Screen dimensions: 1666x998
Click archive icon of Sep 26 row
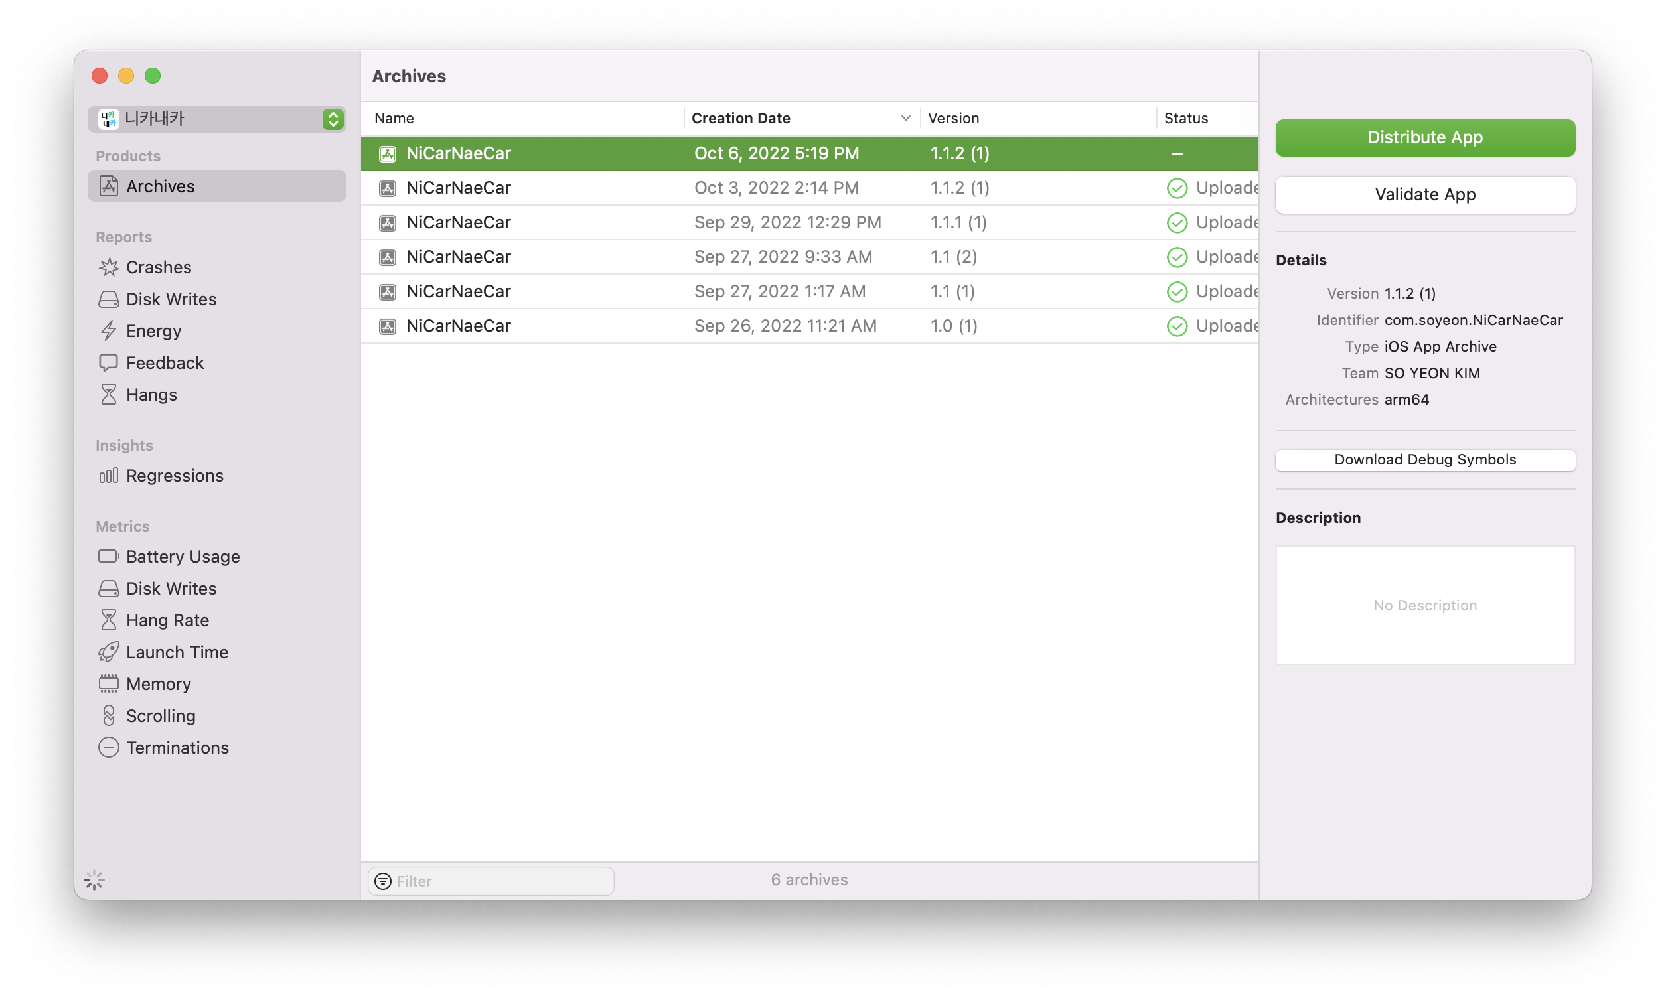coord(388,326)
